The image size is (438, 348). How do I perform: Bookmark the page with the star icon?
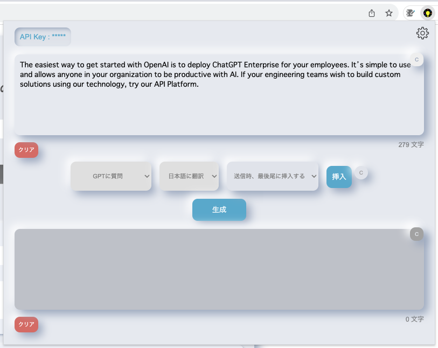coord(389,13)
